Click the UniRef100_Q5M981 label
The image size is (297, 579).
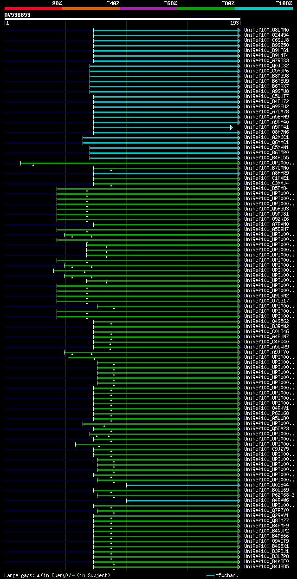[266, 214]
